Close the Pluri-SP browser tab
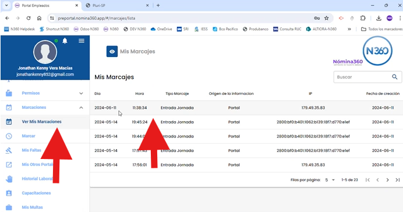The width and height of the screenshot is (403, 212). click(147, 5)
